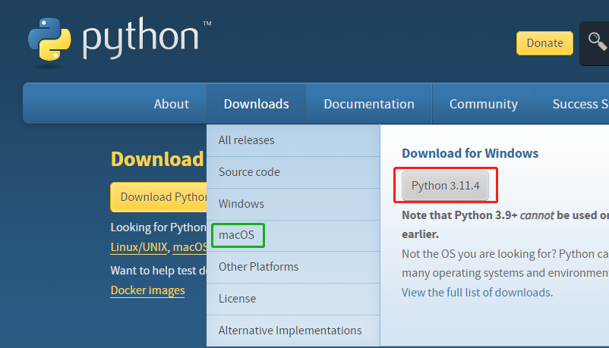Go to the Success Stories section
The height and width of the screenshot is (348, 609).
point(580,104)
